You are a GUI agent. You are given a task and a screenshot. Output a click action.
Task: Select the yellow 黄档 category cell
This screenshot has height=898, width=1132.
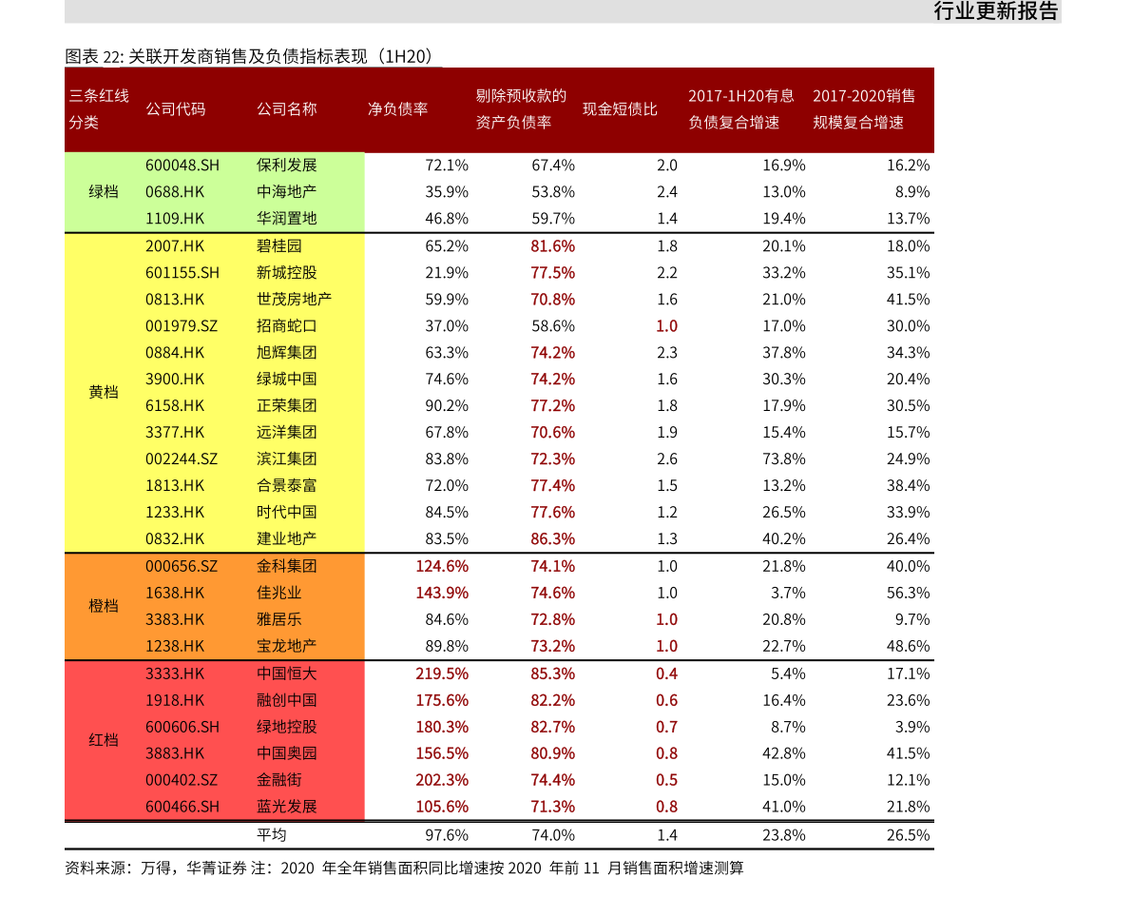(104, 392)
